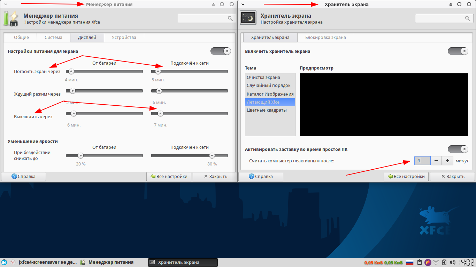
Task: Click the battery icon in Менеджер питания header
Action: (10, 19)
